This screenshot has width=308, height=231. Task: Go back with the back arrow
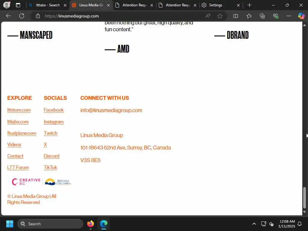(x=8, y=16)
